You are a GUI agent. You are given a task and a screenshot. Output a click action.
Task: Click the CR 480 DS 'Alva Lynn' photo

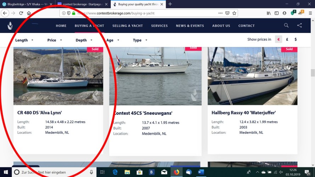(x=58, y=76)
